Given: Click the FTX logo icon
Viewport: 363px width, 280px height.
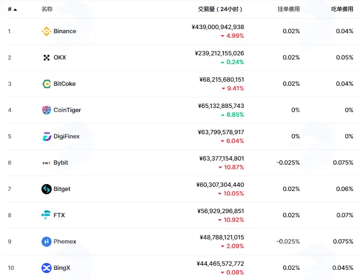Looking at the screenshot, I should (x=46, y=215).
